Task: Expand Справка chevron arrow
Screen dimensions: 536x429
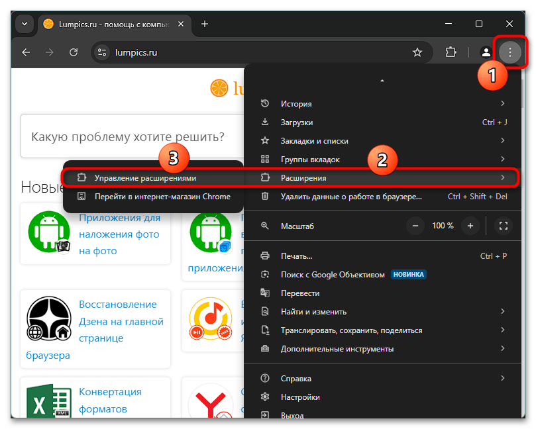Action: pos(502,378)
